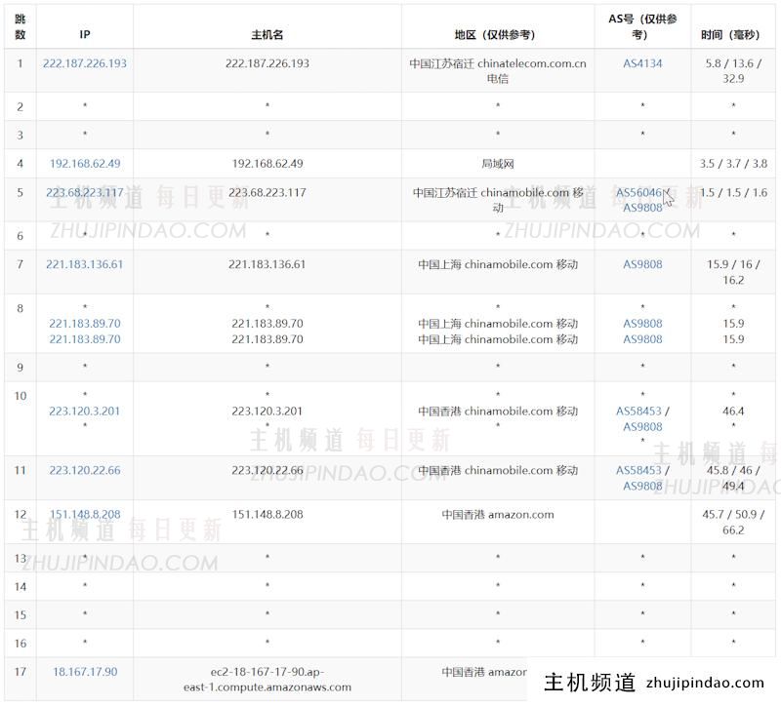This screenshot has height=706, width=781.
Task: Click time cell 3.5 / 3.7 / 3.8
Action: 733,163
